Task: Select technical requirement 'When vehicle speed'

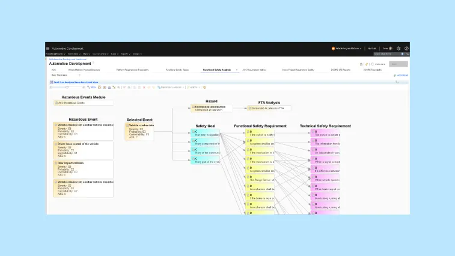Action: coord(325,178)
